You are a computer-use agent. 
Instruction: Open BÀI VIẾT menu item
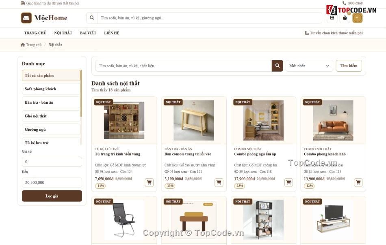click(88, 33)
